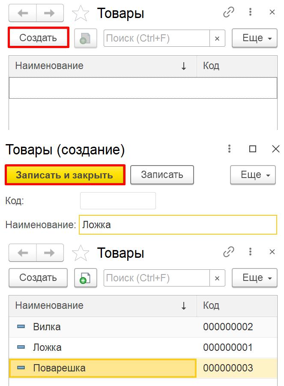284x386 pixels.
Task: Click the star icon beside the empty Товары list title
Action: click(x=81, y=13)
